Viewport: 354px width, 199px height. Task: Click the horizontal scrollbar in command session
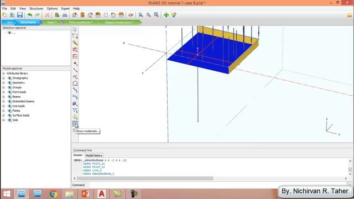145,179
